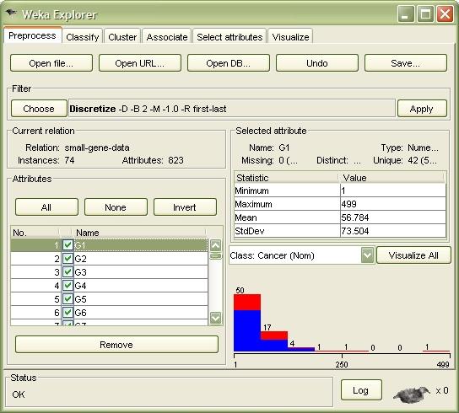Open the Class: Cancer (Nom) dropdown
Screen dimensions: 459x413
click(x=367, y=255)
